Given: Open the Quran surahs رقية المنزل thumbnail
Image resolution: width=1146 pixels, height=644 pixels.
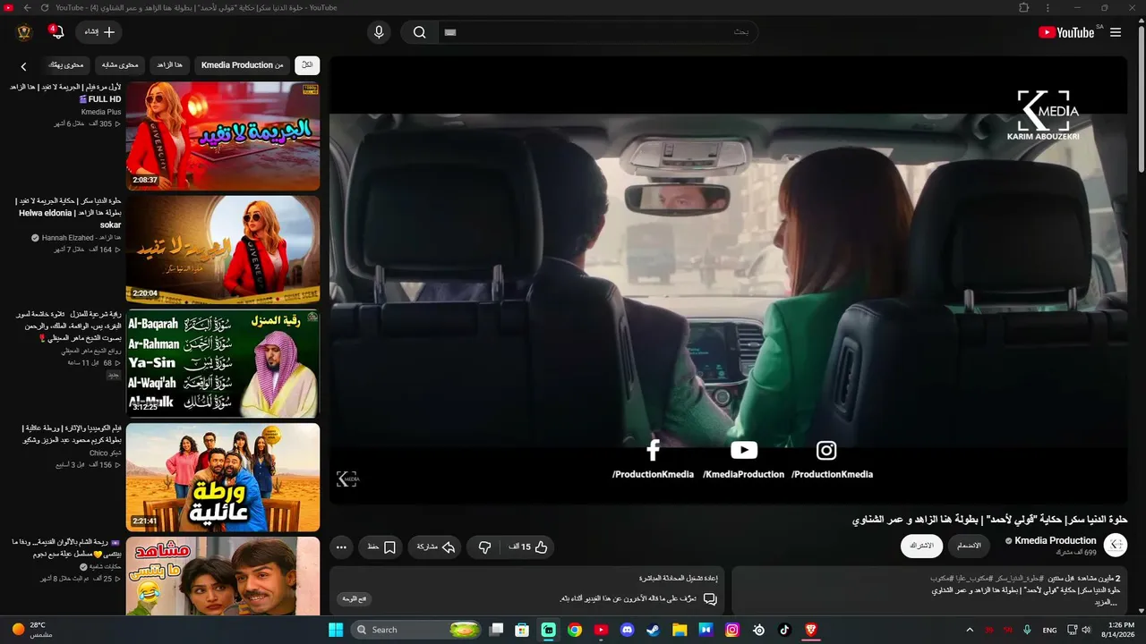Looking at the screenshot, I should point(223,363).
